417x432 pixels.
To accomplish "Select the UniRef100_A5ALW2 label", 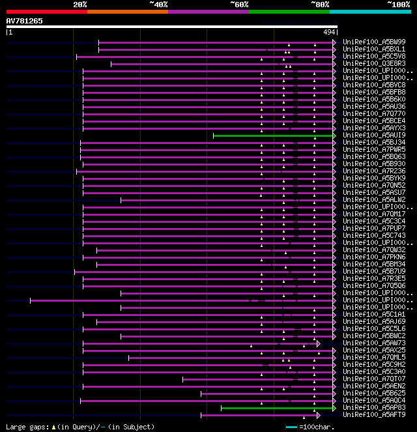I will (x=374, y=199).
